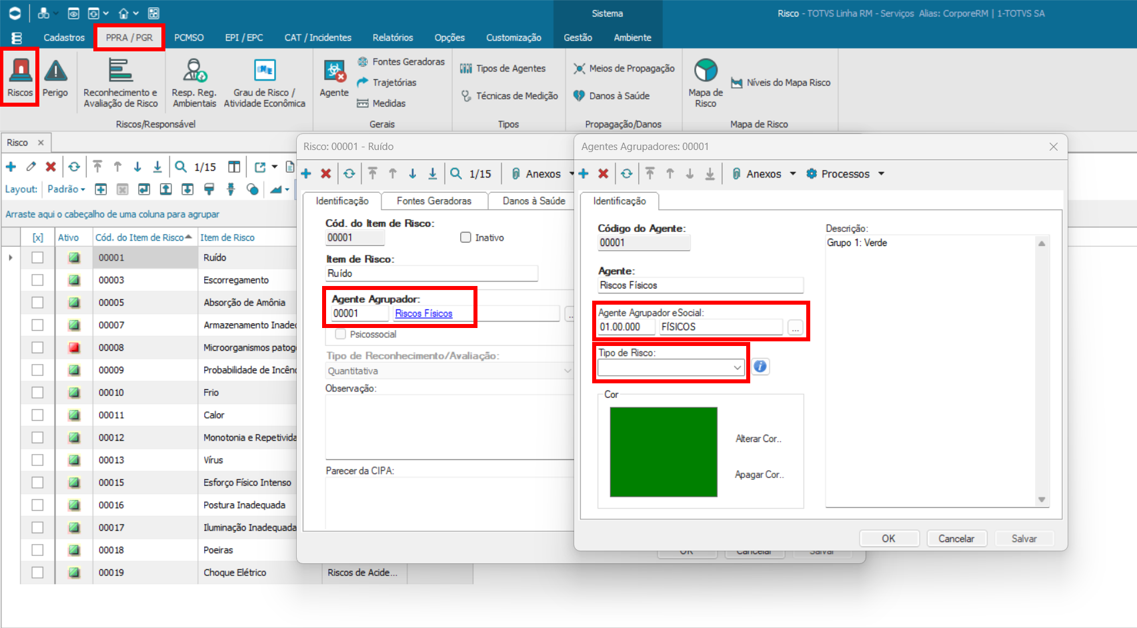This screenshot has width=1137, height=628.
Task: Open the Cadastros menu
Action: coord(64,37)
